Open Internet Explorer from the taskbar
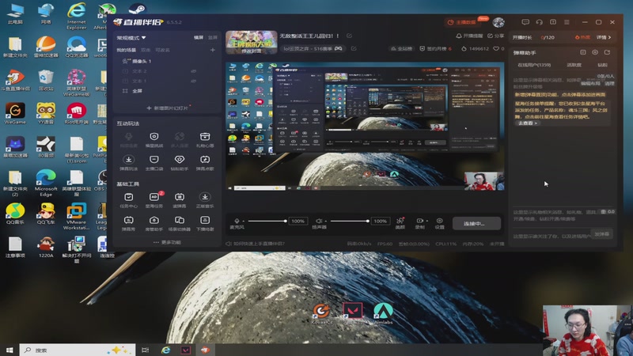The width and height of the screenshot is (633, 356). 165,350
